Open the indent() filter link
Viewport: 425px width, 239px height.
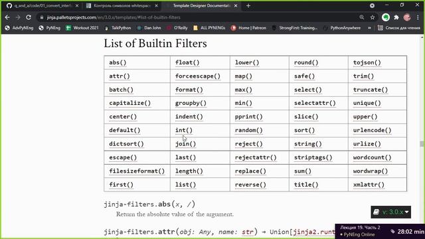click(x=189, y=117)
